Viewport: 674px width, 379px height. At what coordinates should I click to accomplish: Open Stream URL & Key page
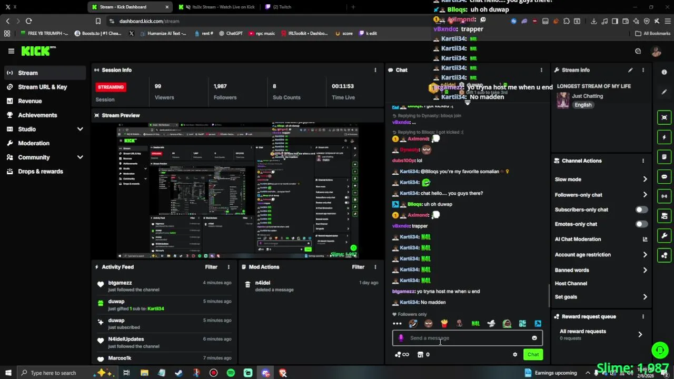tap(44, 87)
